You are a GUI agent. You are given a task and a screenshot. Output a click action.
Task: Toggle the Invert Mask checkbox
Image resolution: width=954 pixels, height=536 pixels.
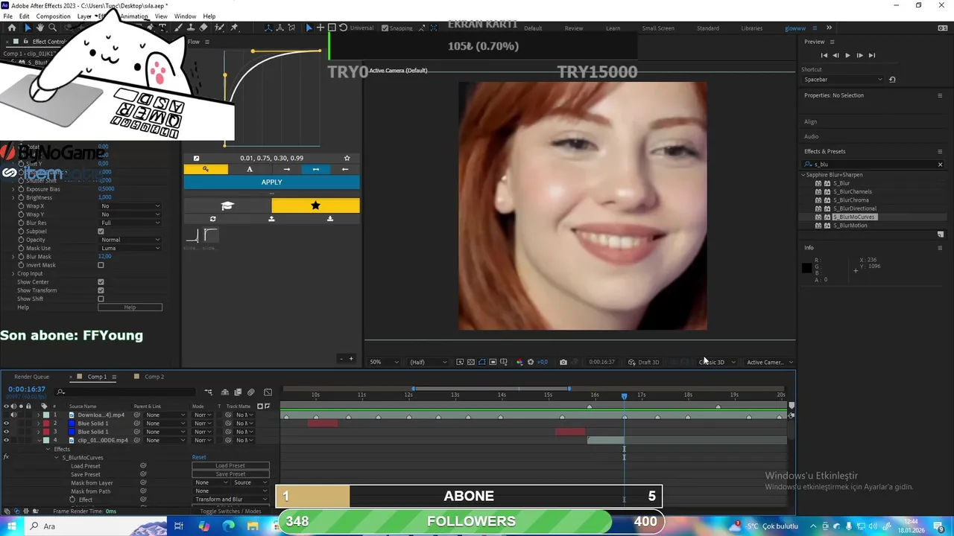coord(101,265)
